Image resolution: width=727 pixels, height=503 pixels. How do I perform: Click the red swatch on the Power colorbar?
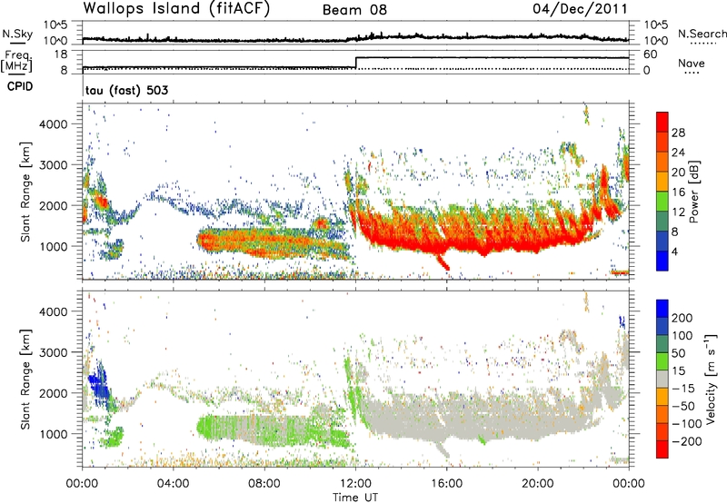(x=662, y=122)
